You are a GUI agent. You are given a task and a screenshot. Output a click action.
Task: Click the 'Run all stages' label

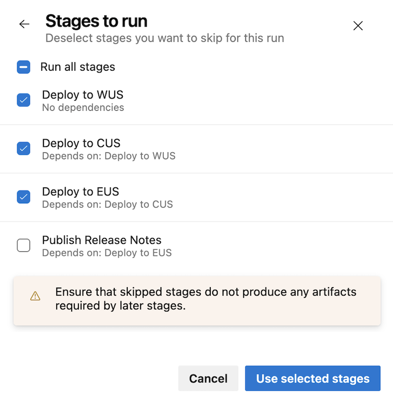78,67
